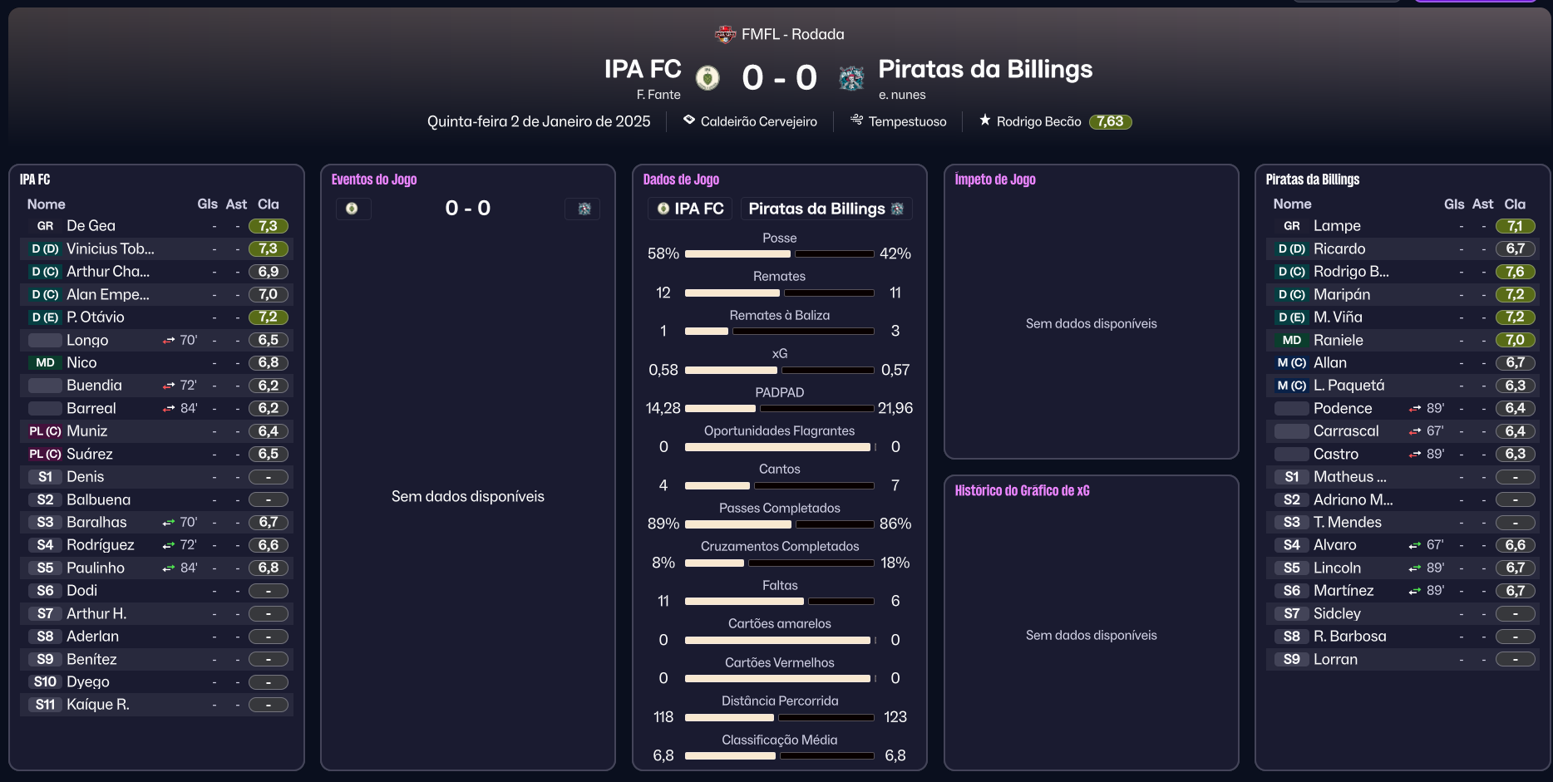
Task: Click Longo's substitution icon at 70'
Action: click(x=169, y=341)
